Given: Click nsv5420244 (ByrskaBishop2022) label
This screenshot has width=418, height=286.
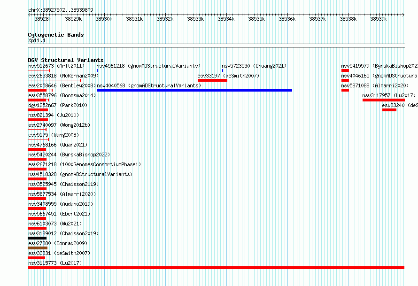Looking at the screenshot, I should [69, 155].
